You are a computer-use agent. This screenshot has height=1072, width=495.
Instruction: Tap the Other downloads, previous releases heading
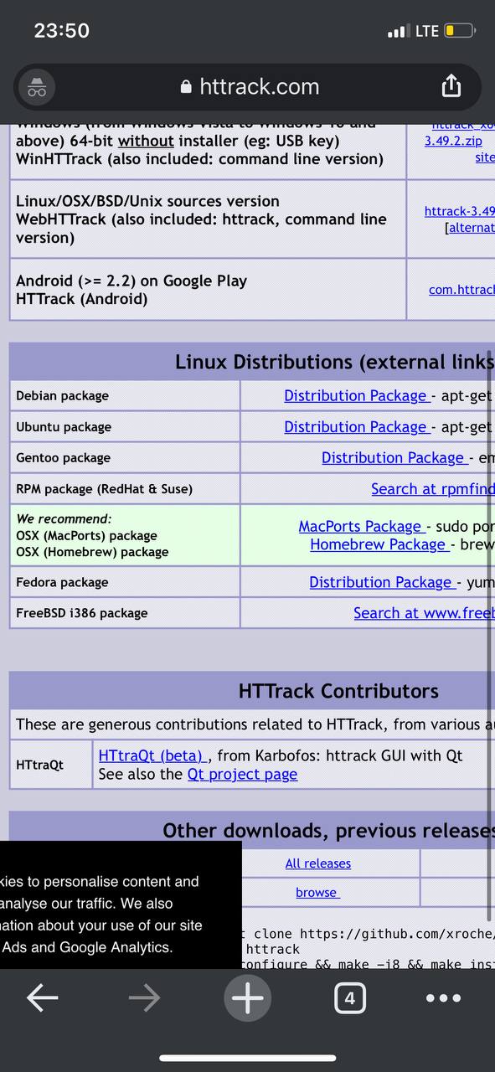[328, 830]
